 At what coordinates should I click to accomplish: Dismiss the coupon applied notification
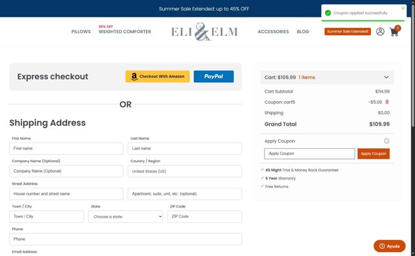click(403, 8)
